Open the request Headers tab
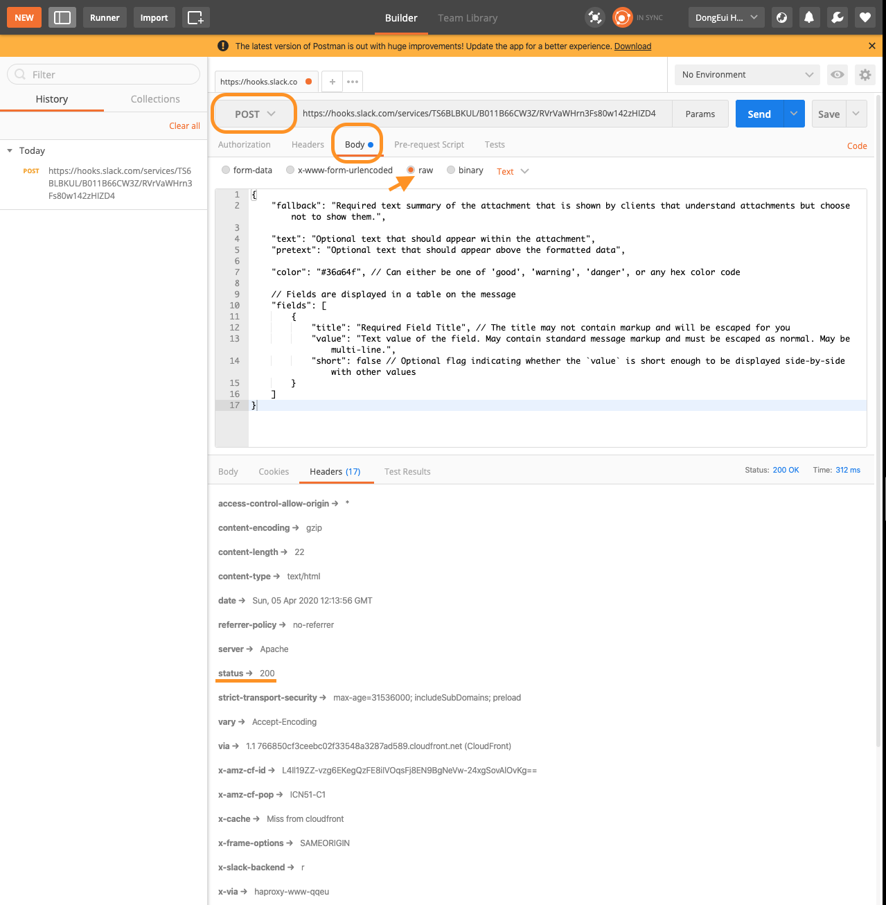This screenshot has height=905, width=886. pos(308,145)
